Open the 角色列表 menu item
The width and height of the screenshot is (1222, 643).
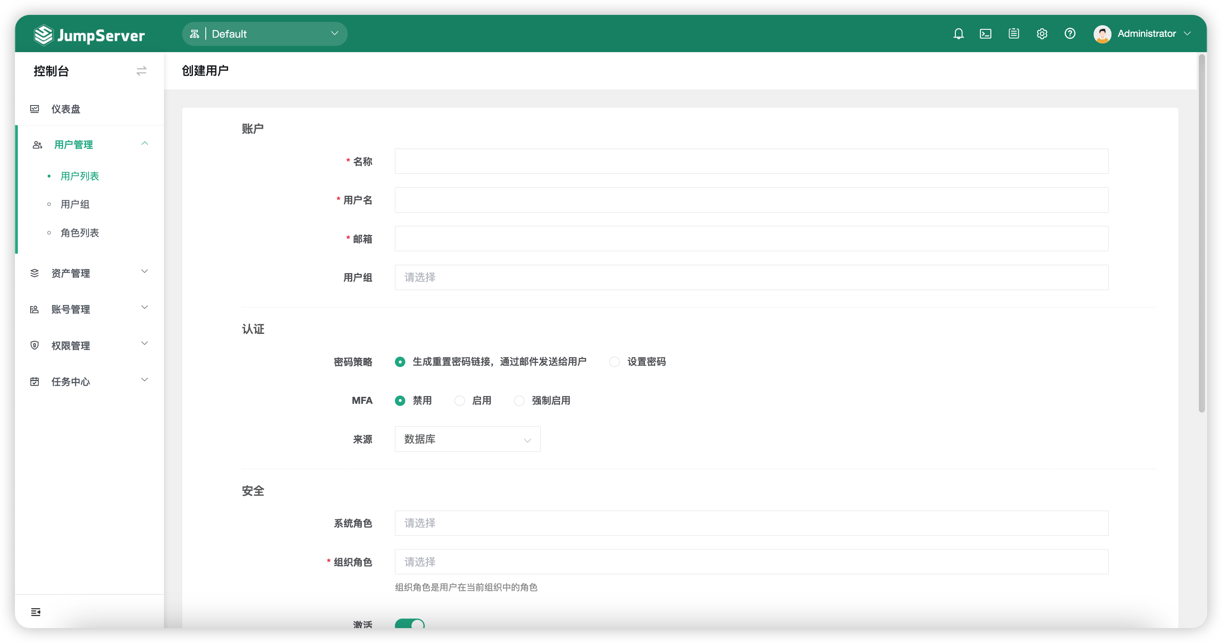(x=80, y=233)
